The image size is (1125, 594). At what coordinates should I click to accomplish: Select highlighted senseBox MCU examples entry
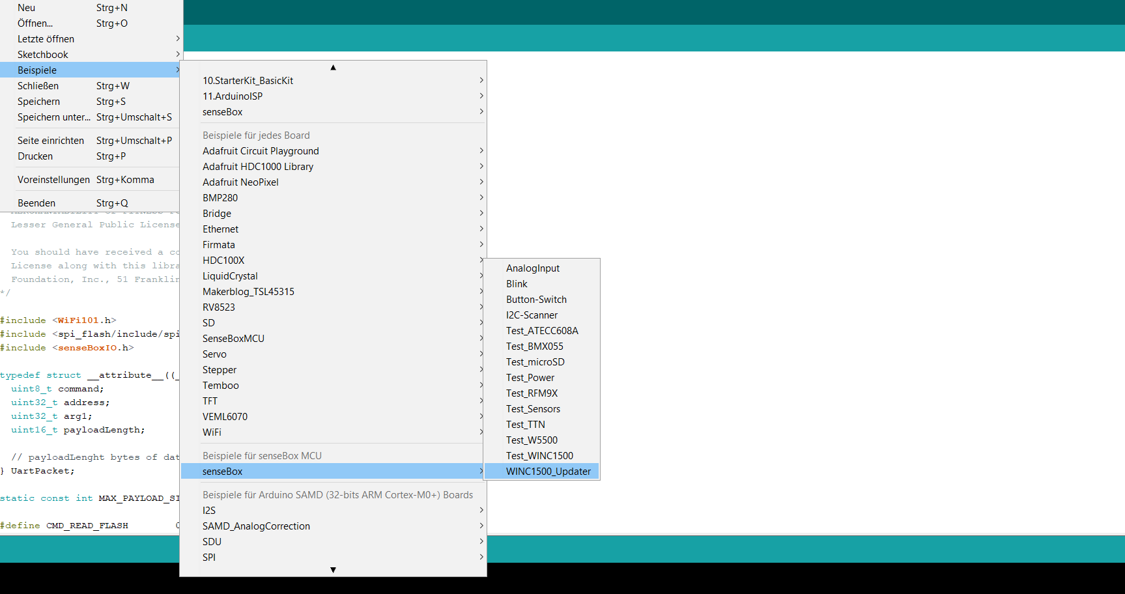333,472
